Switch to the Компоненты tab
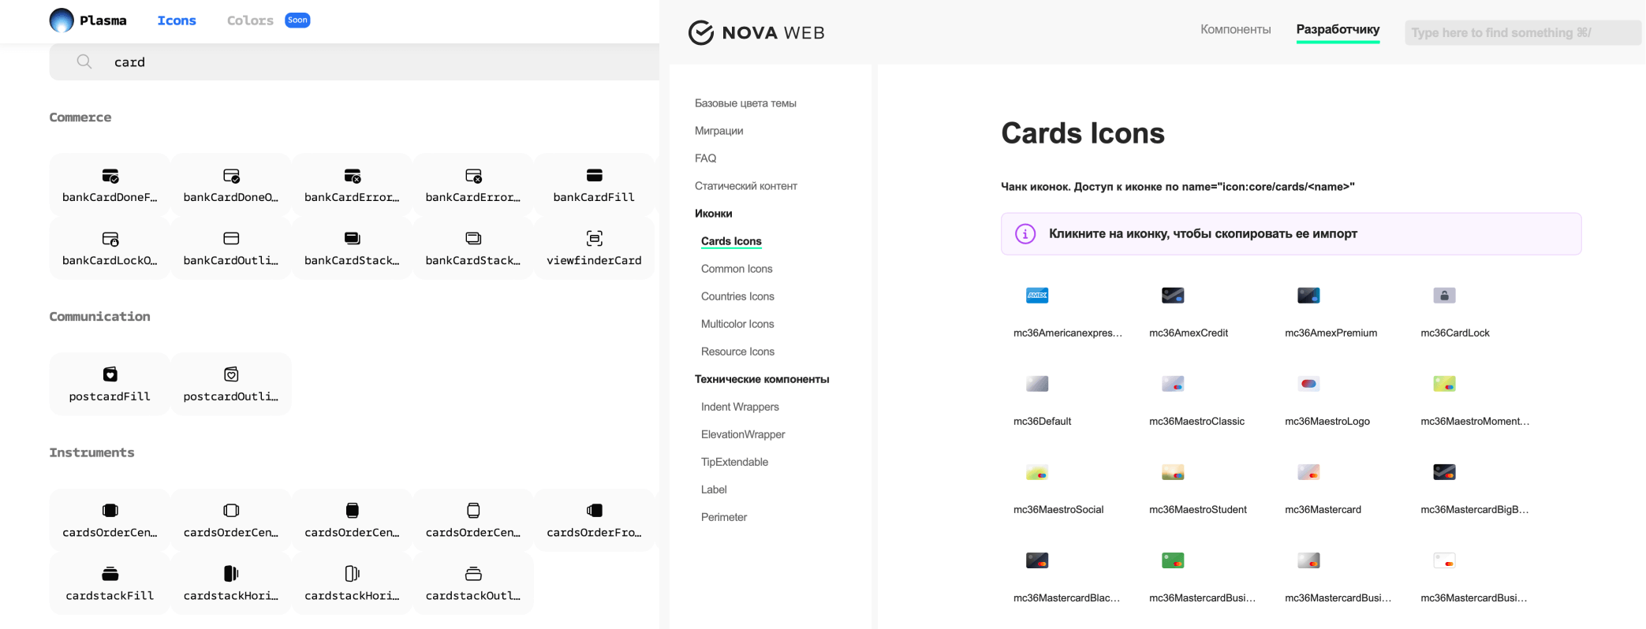The width and height of the screenshot is (1646, 629). [1235, 29]
